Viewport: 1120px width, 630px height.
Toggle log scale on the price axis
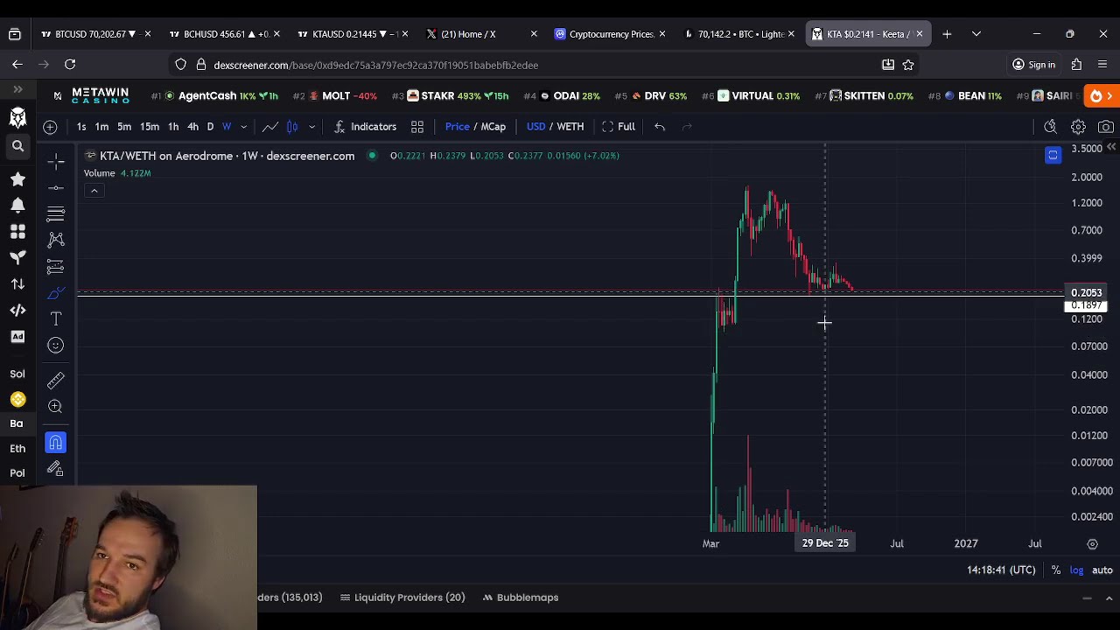point(1076,570)
